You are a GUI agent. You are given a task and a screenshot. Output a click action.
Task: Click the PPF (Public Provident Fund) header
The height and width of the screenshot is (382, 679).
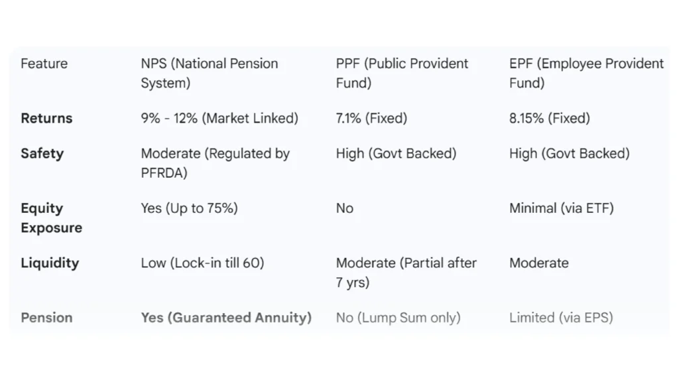click(402, 73)
